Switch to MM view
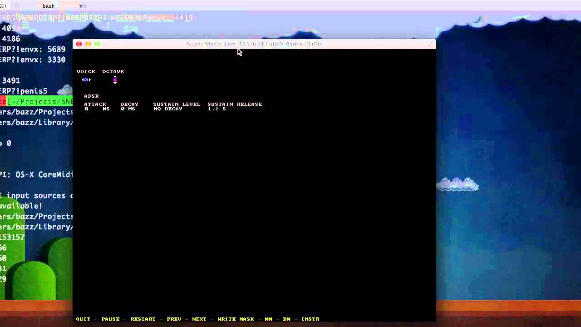The width and height of the screenshot is (581, 327). [268, 319]
